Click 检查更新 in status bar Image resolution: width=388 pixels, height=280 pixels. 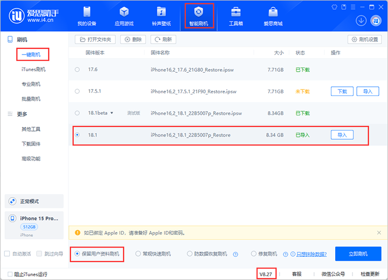pos(370,274)
